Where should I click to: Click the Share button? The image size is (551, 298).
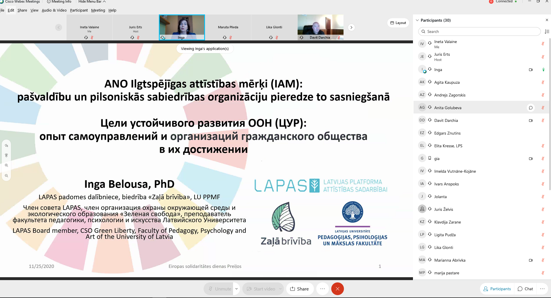[x=299, y=289]
